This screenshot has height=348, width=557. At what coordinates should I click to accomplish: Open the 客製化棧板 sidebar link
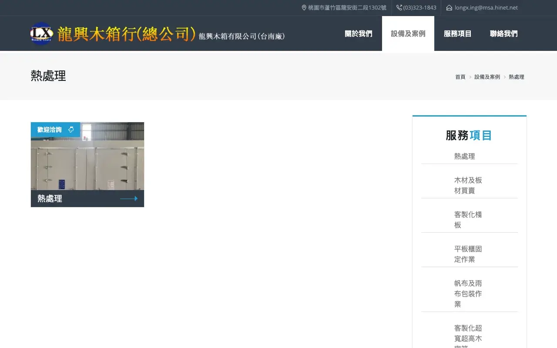point(468,220)
